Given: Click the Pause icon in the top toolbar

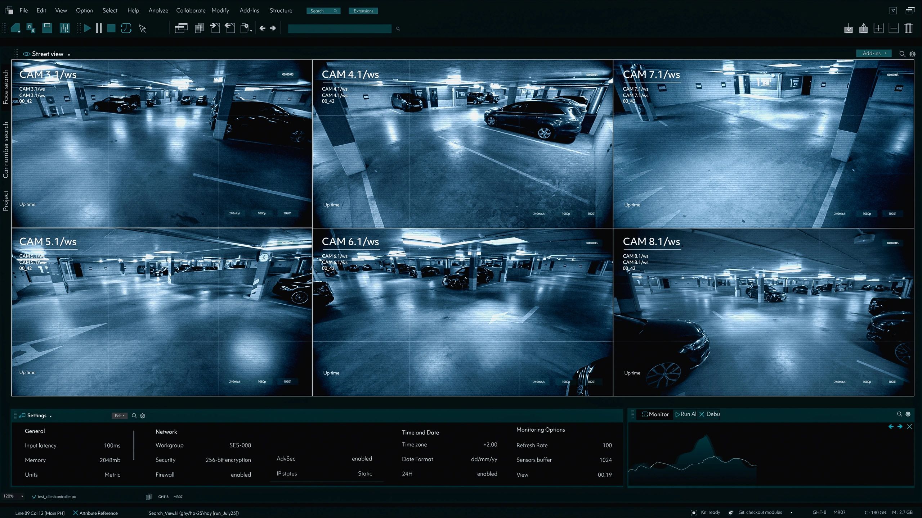Looking at the screenshot, I should 99,28.
